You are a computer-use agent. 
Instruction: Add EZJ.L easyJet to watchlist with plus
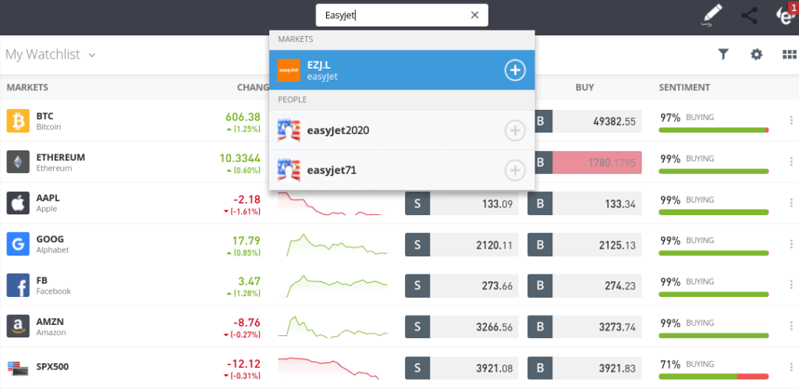pos(515,70)
